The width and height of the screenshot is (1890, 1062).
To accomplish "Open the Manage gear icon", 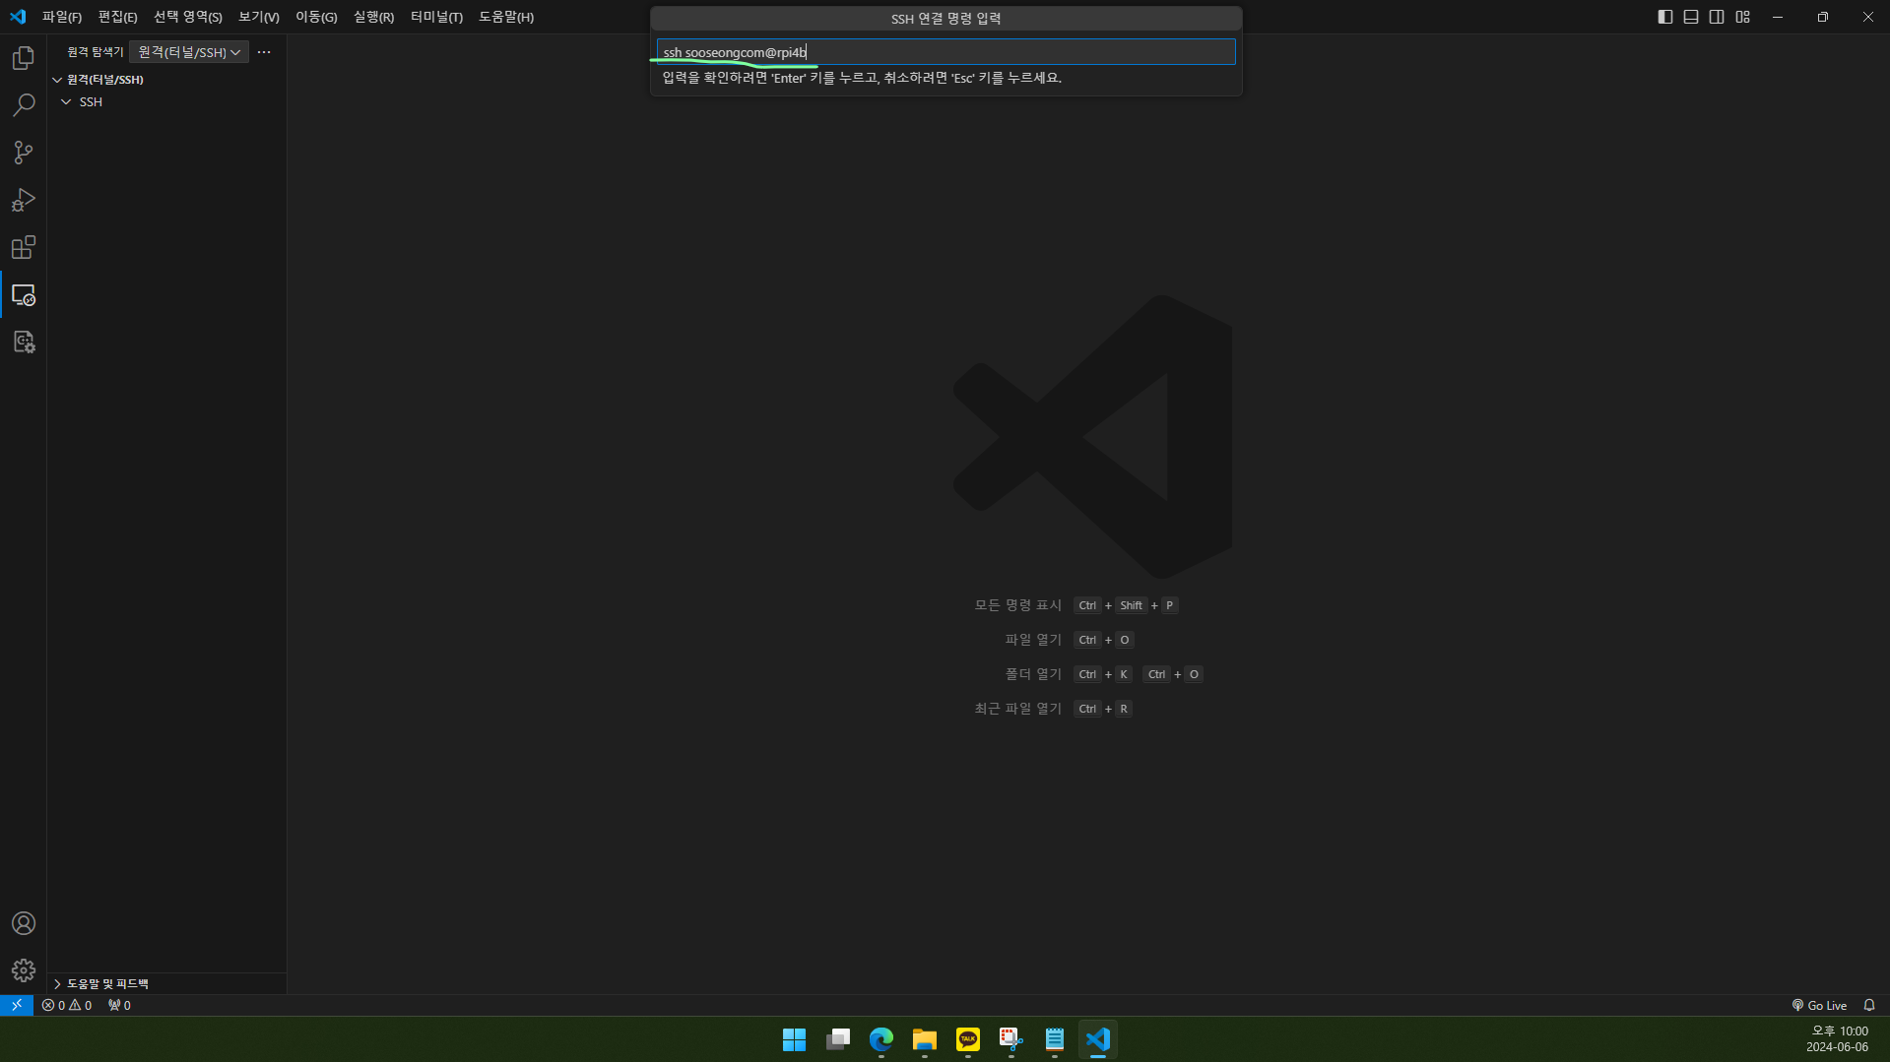I will pyautogui.click(x=24, y=970).
